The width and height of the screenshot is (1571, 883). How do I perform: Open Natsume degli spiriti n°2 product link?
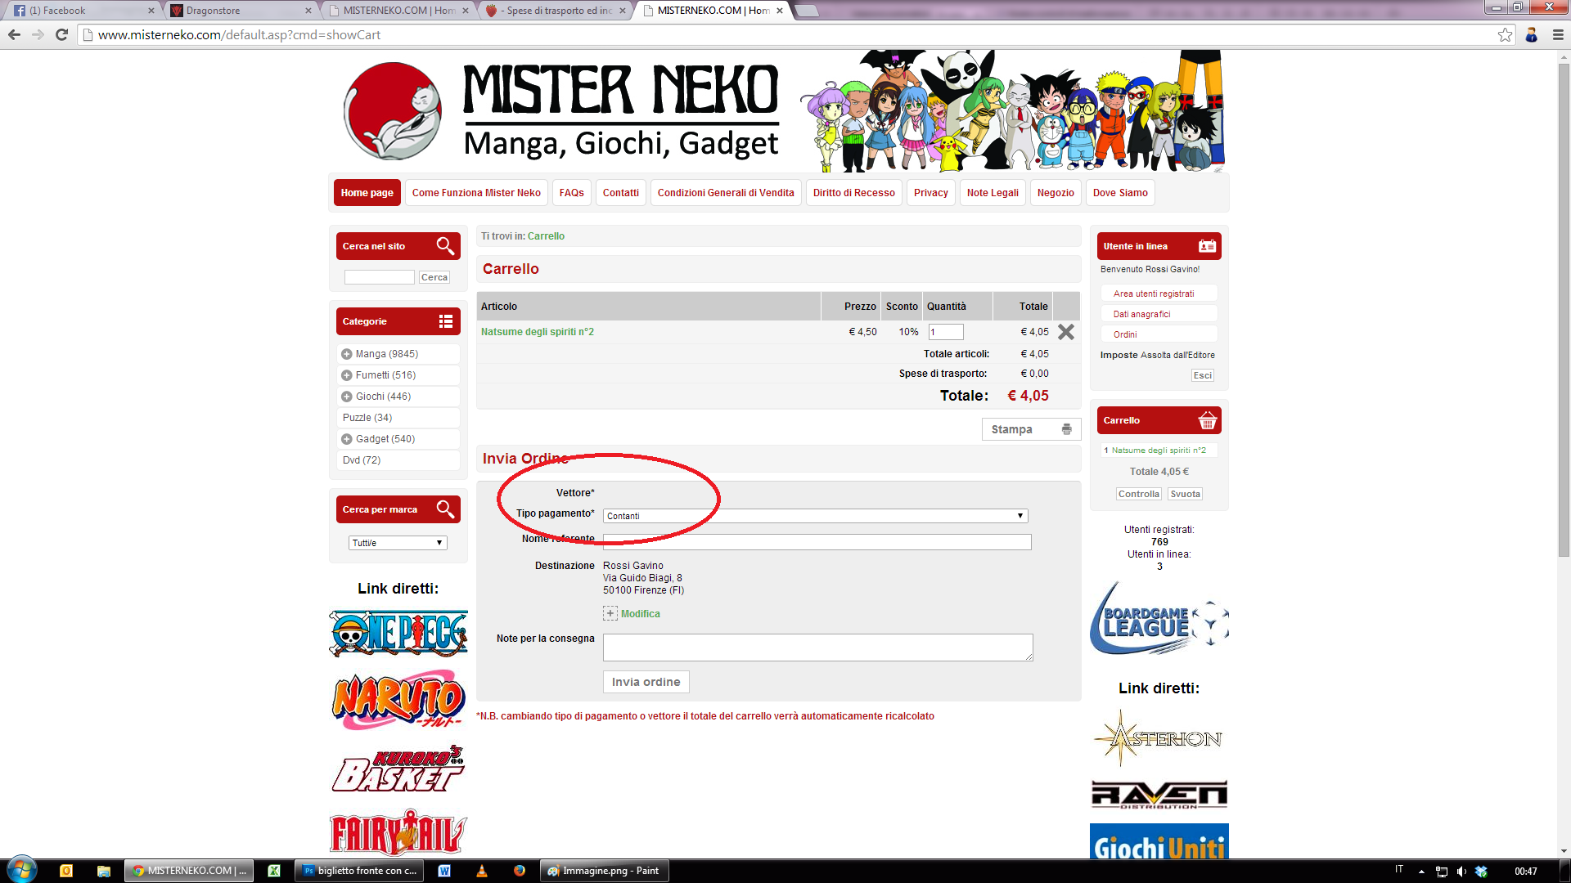[x=538, y=332]
